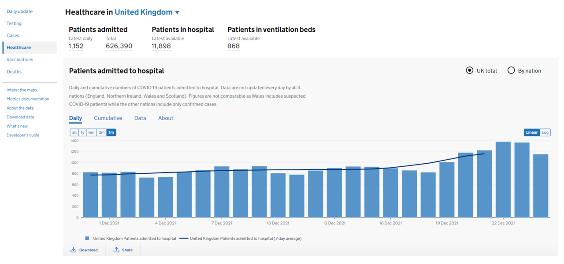Switch chart scale to Log
Viewport: 564px width, 264px height.
click(x=545, y=132)
